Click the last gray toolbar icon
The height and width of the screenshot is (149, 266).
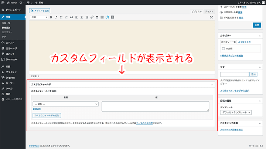[x=112, y=17]
